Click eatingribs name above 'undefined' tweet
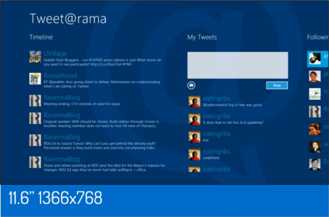Screen dimensions: 329x217 (217, 152)
